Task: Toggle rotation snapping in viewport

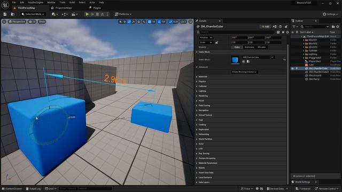Action: pos(159,22)
